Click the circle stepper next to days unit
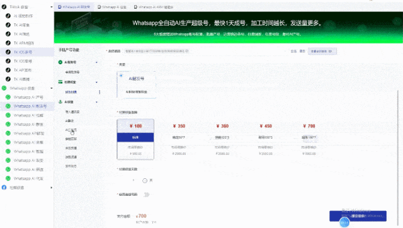 [145, 180]
